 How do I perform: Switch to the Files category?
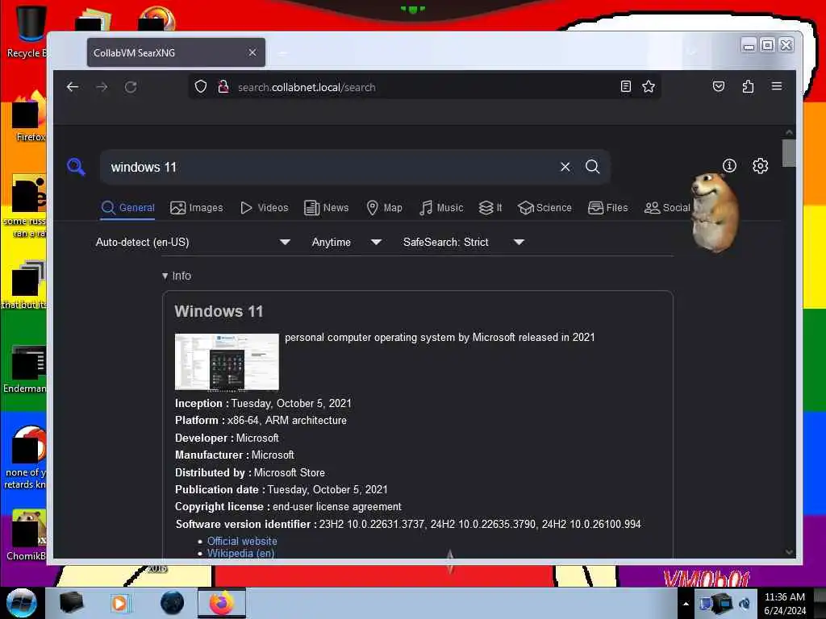click(607, 208)
